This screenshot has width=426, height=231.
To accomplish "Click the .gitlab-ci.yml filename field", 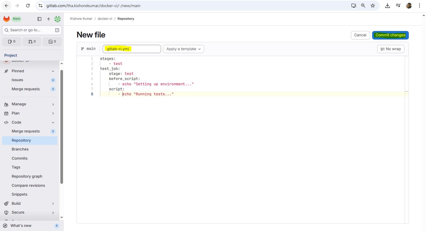I will 132,49.
